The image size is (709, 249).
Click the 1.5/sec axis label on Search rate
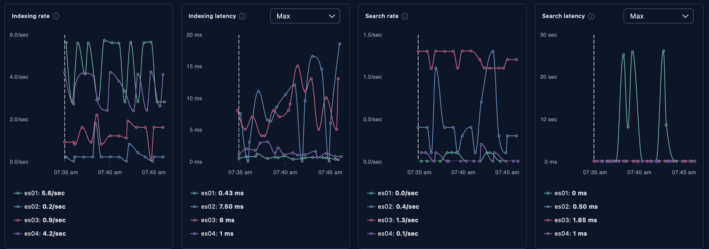click(x=372, y=35)
